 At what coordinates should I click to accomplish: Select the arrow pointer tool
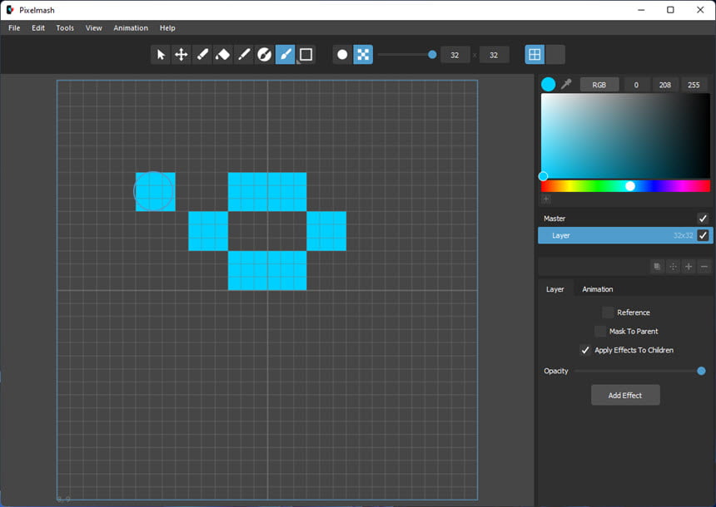click(161, 55)
